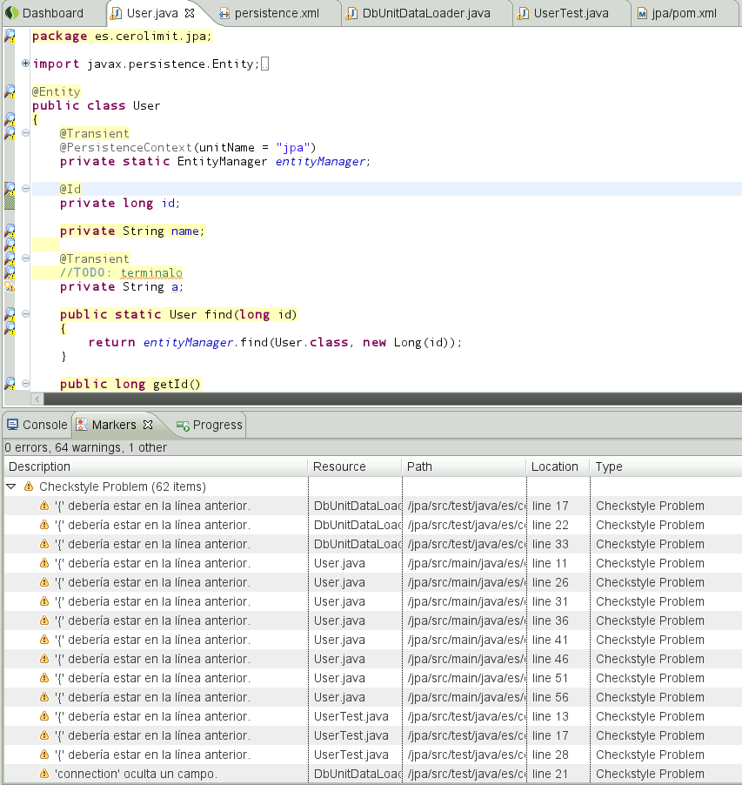
Task: Collapse the first @Transient field block
Action: click(x=25, y=132)
